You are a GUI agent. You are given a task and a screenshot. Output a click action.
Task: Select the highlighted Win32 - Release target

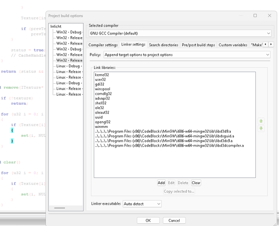click(69, 60)
